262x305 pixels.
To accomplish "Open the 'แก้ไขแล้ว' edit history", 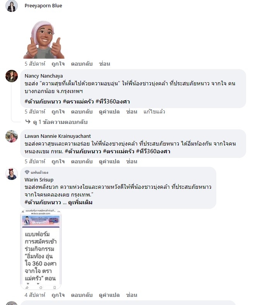I will point(154,112).
